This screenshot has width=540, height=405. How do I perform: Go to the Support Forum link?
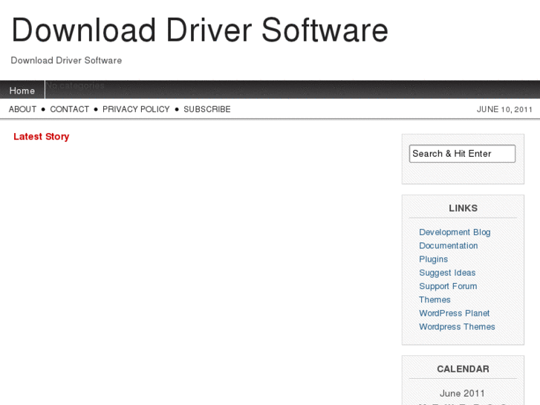coord(448,286)
